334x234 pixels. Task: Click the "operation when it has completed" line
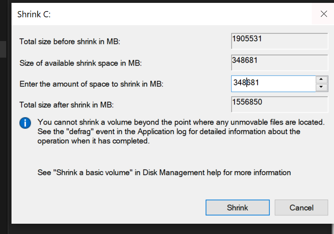coord(93,141)
